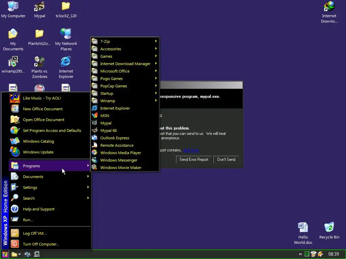The height and width of the screenshot is (259, 346).
Task: Launch MSN from Programs menu
Action: 125,116
